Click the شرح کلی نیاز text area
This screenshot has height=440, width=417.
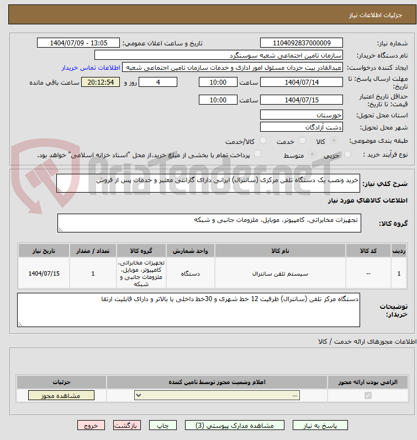click(x=208, y=183)
